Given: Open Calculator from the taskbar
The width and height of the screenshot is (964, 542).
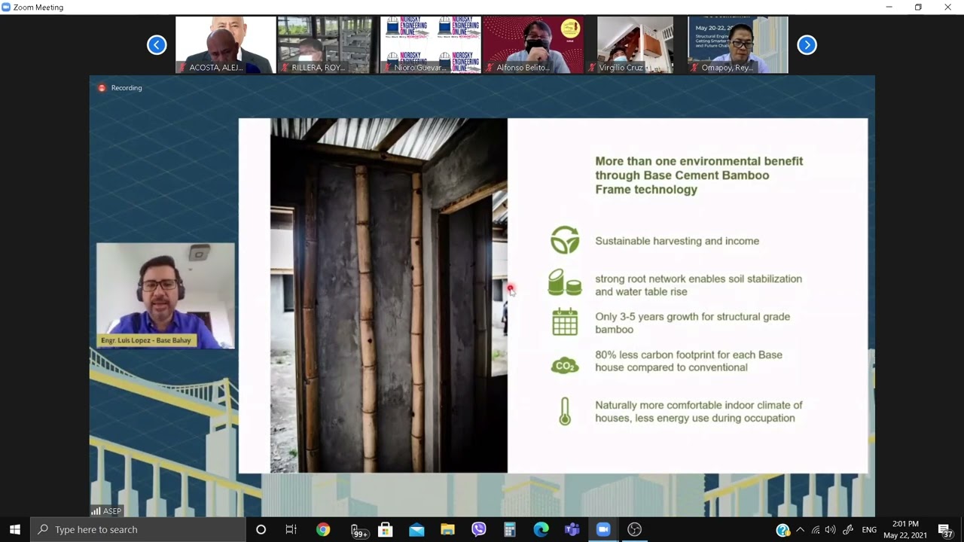Looking at the screenshot, I should click(510, 529).
